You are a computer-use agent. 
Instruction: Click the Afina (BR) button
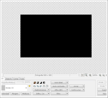point(59,90)
